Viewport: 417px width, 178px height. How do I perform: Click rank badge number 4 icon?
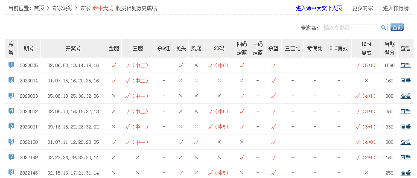tap(12, 111)
